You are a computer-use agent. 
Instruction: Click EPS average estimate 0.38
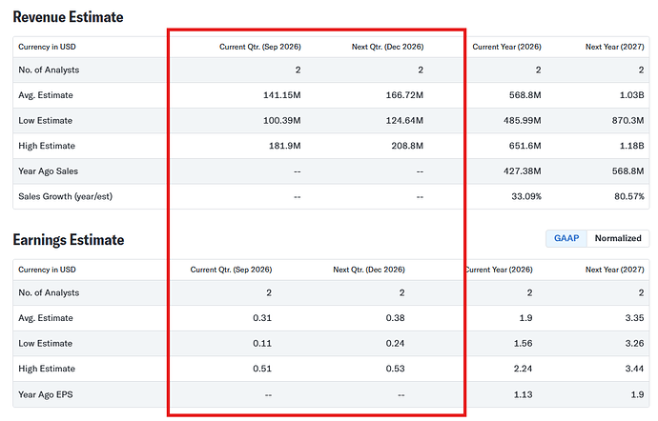[395, 318]
